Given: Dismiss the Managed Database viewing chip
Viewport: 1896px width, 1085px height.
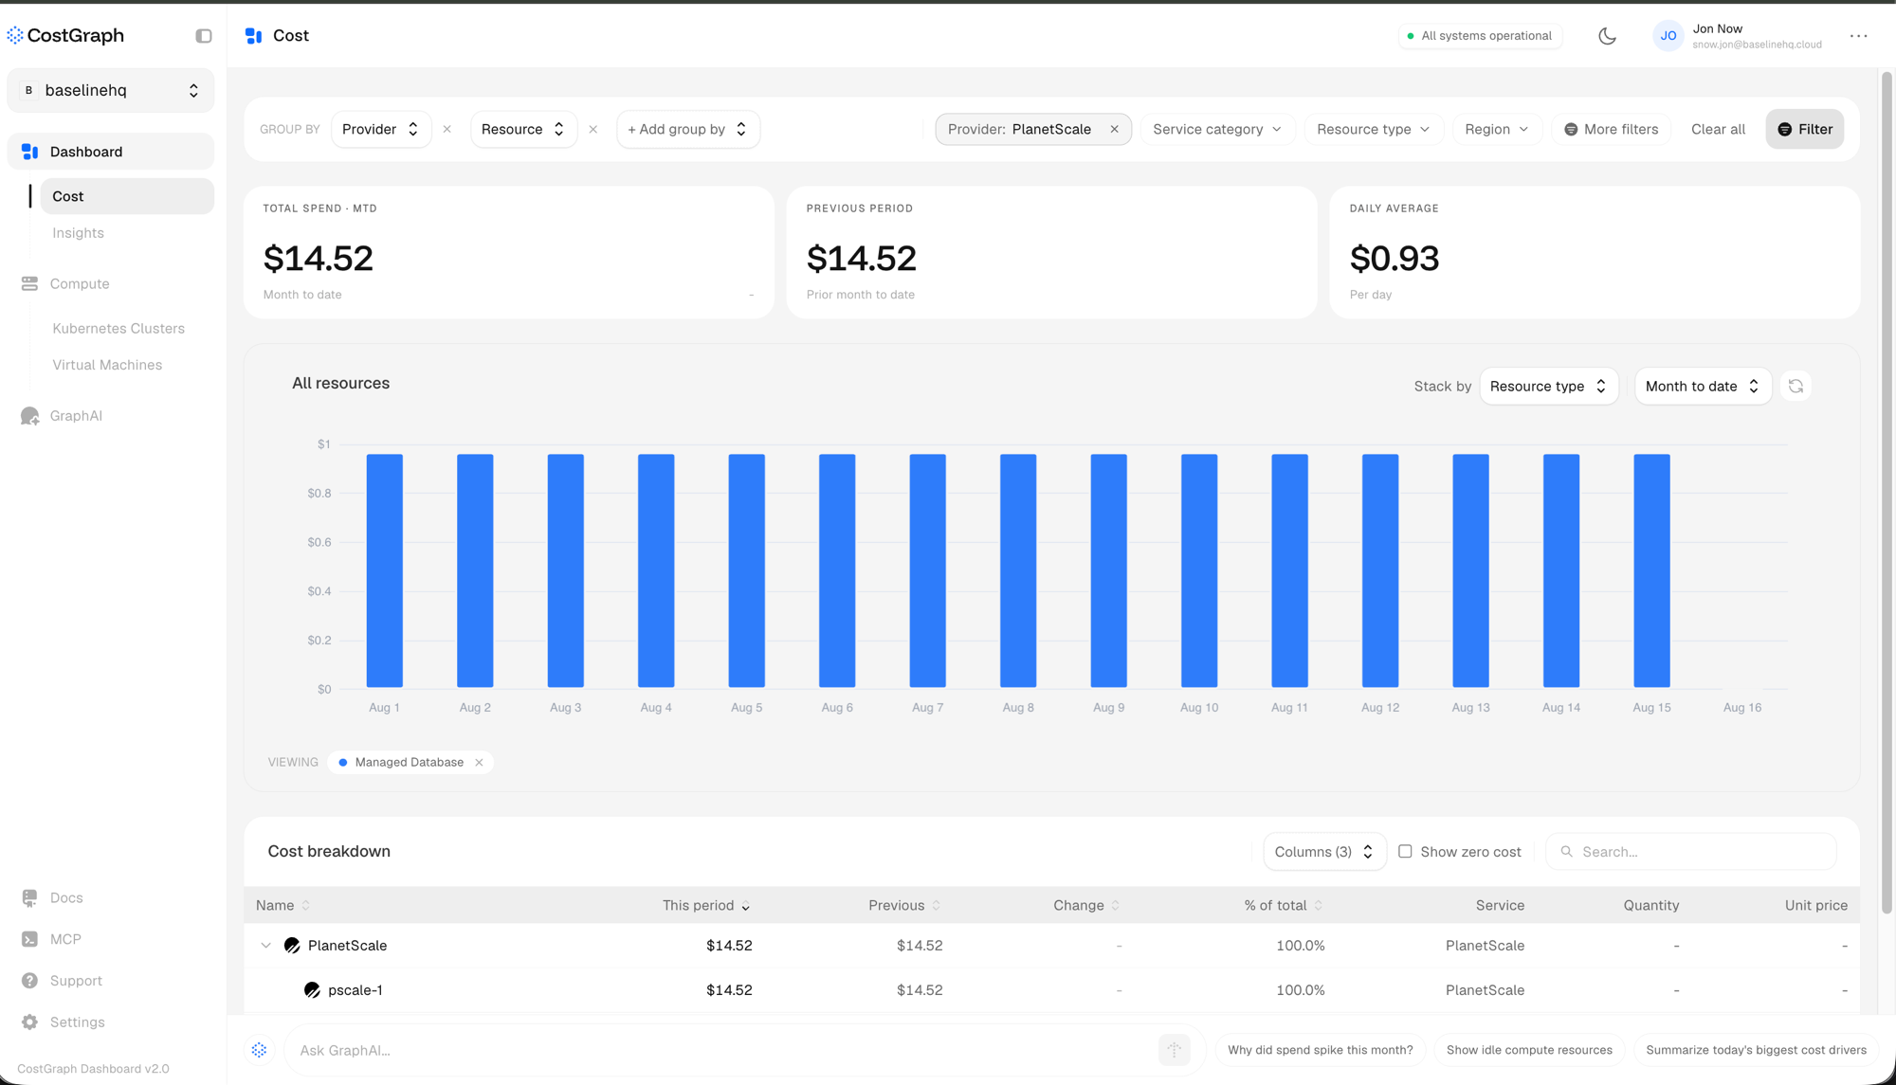Looking at the screenshot, I should (479, 763).
